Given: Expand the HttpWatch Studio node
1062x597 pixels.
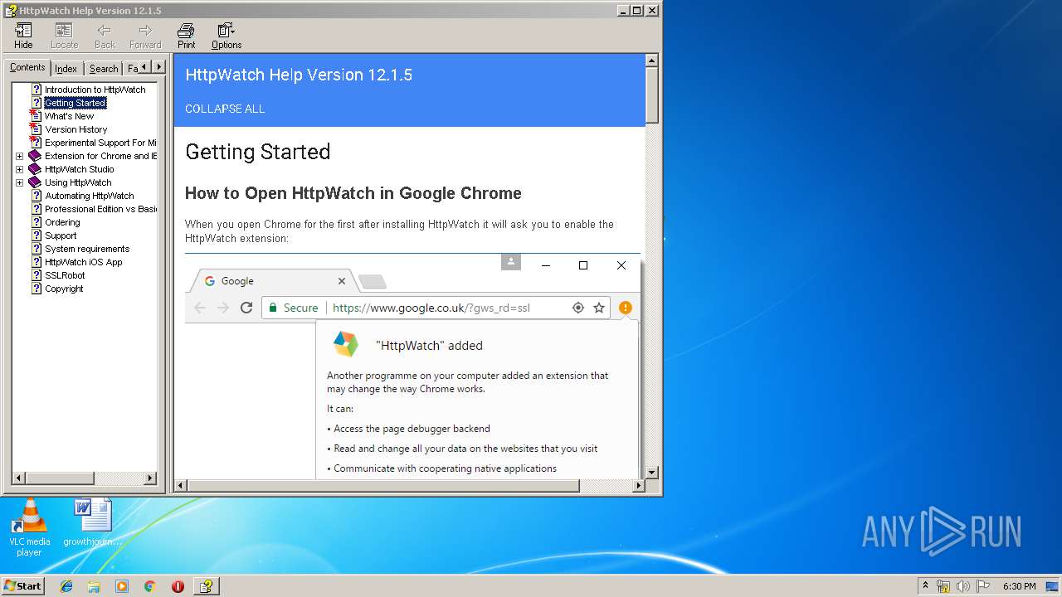Looking at the screenshot, I should click(x=19, y=169).
